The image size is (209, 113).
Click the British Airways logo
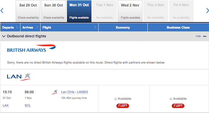click(31, 48)
